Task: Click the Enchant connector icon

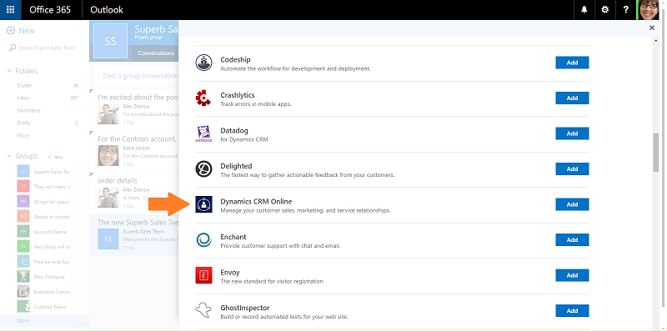Action: tap(203, 239)
